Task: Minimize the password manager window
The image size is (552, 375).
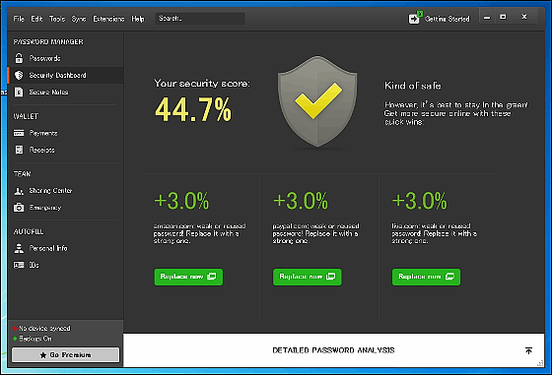Action: pos(487,17)
